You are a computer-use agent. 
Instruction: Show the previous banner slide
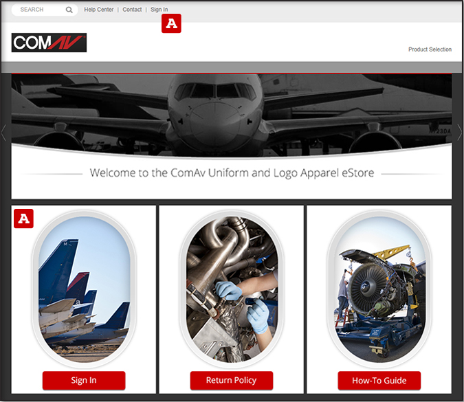point(3,132)
